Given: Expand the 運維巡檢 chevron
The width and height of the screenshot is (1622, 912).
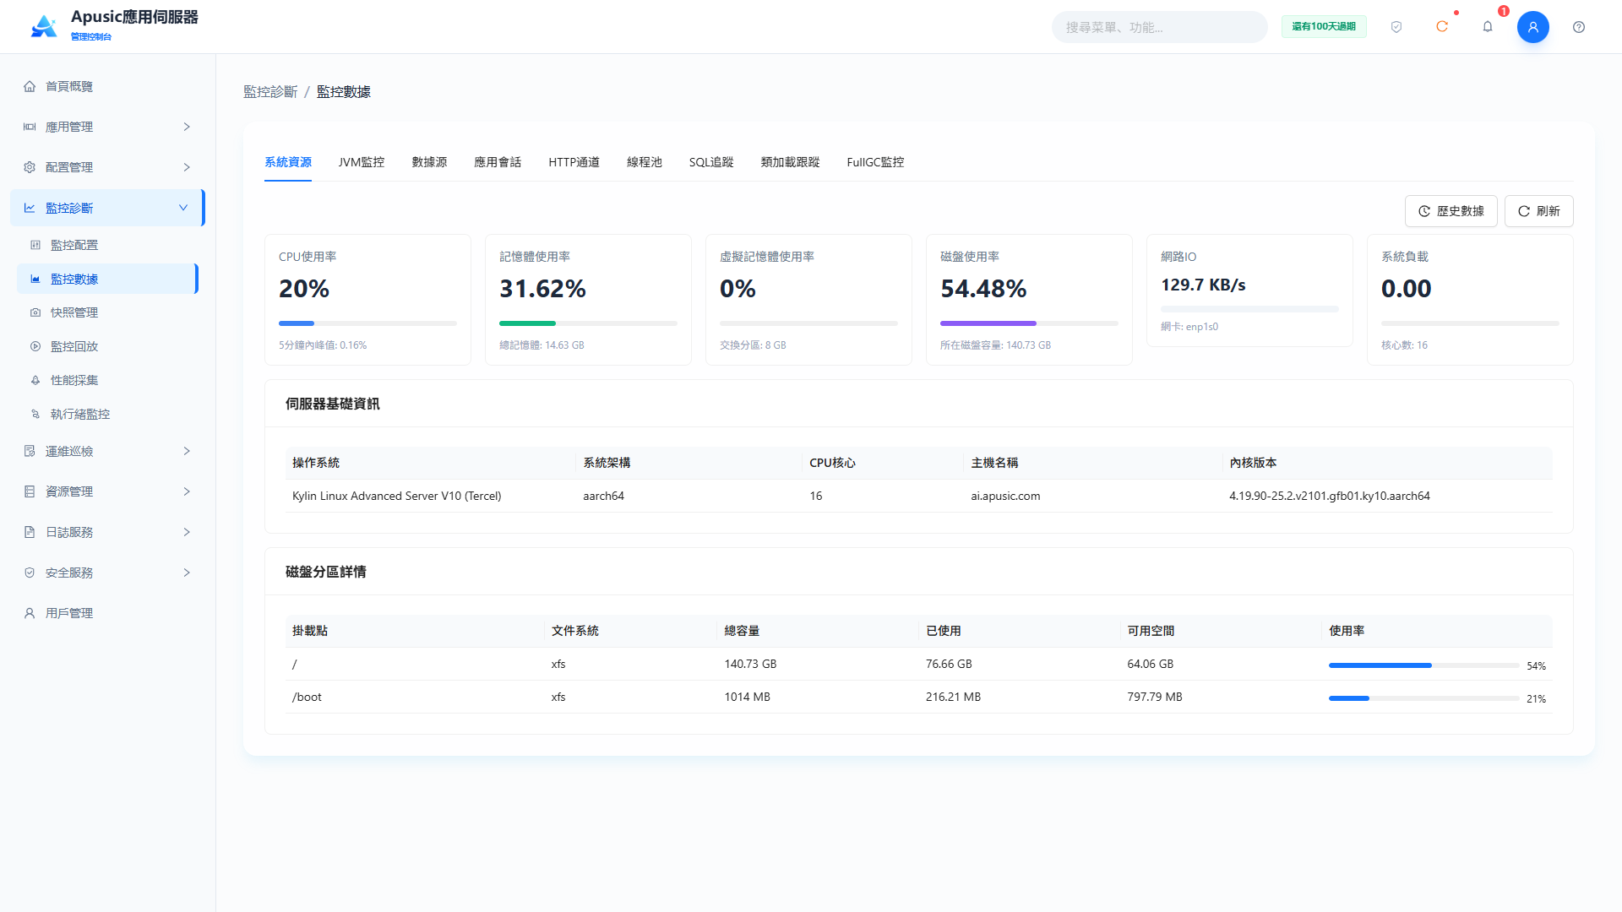Looking at the screenshot, I should 187,451.
